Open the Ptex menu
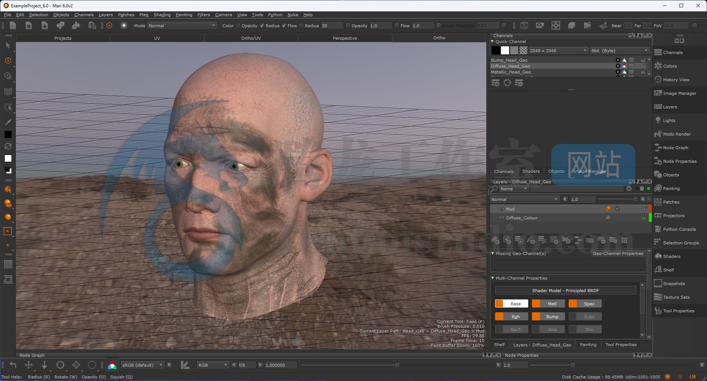707x381 pixels. (144, 15)
